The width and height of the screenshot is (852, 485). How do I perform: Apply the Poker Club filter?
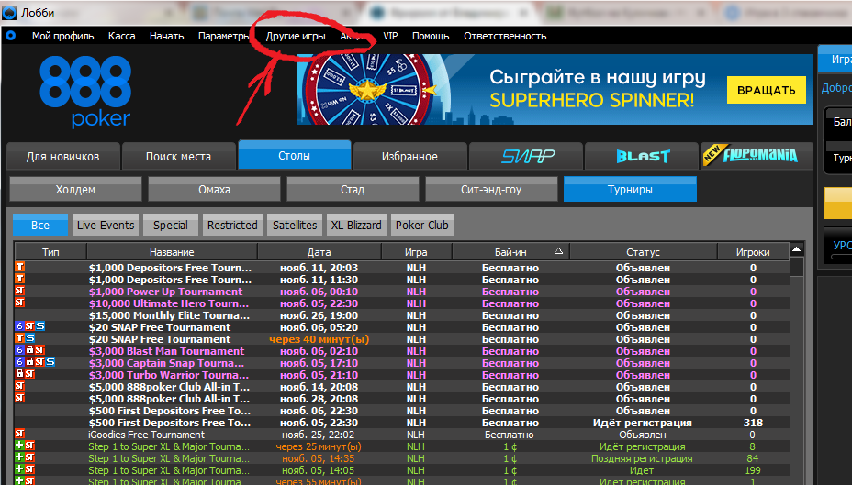coord(422,225)
